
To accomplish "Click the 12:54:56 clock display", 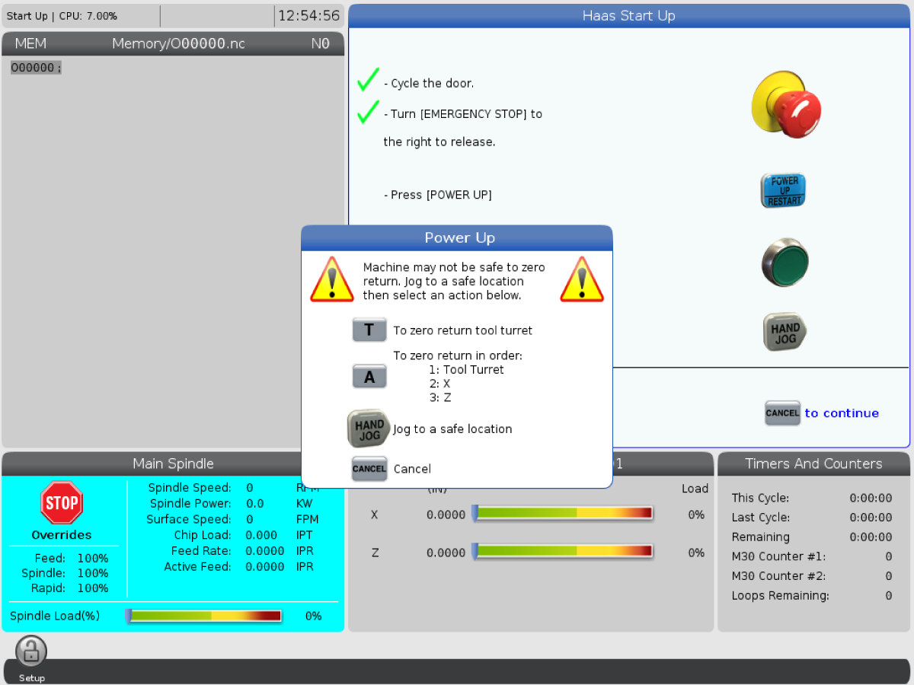I will (x=308, y=16).
